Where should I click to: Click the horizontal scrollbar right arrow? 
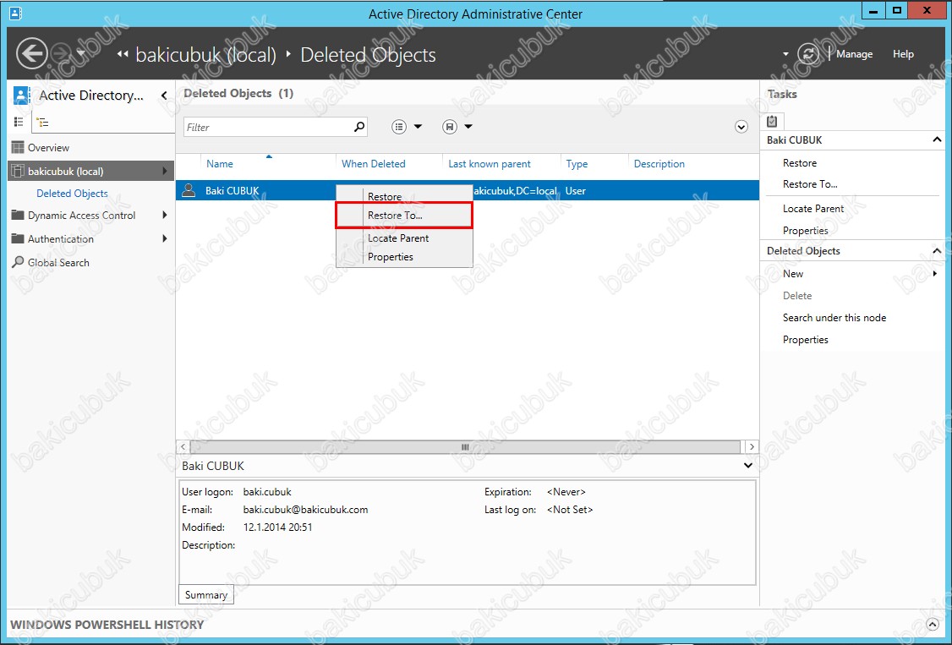[x=752, y=446]
